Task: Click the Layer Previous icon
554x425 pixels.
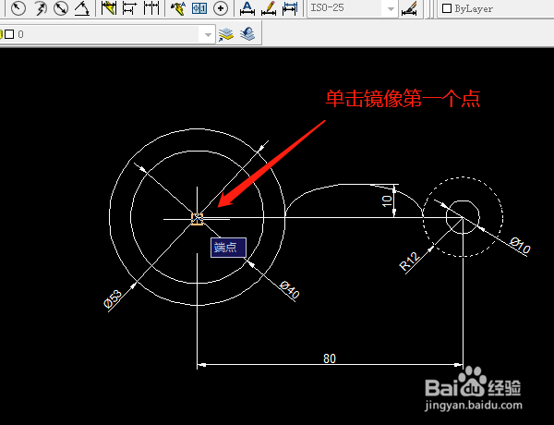Action: pos(247,34)
